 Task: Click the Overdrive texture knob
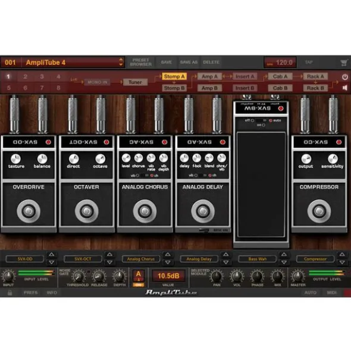click(15, 159)
